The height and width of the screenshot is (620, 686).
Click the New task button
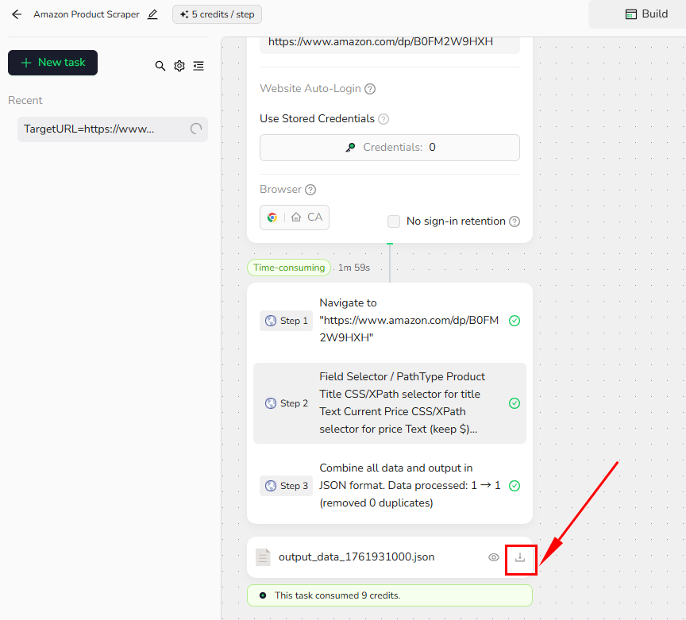[52, 63]
